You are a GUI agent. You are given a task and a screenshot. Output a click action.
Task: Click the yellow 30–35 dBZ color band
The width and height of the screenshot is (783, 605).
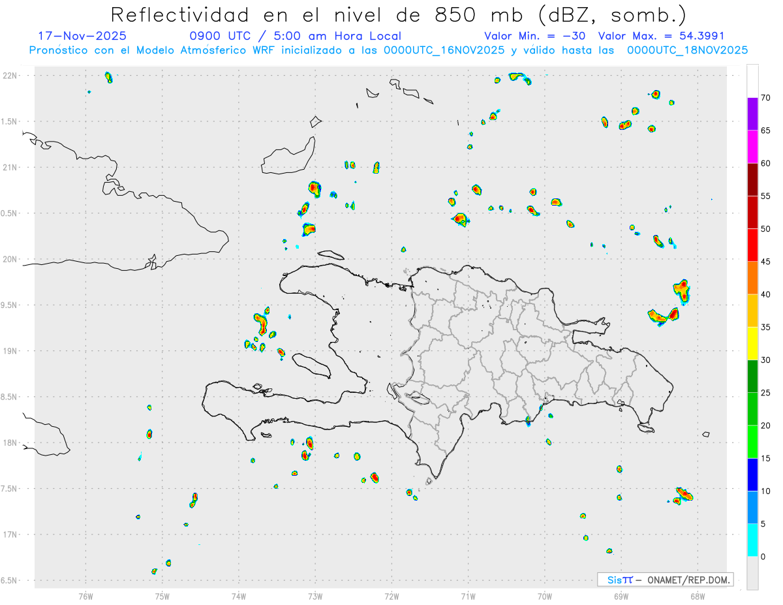pyautogui.click(x=752, y=343)
